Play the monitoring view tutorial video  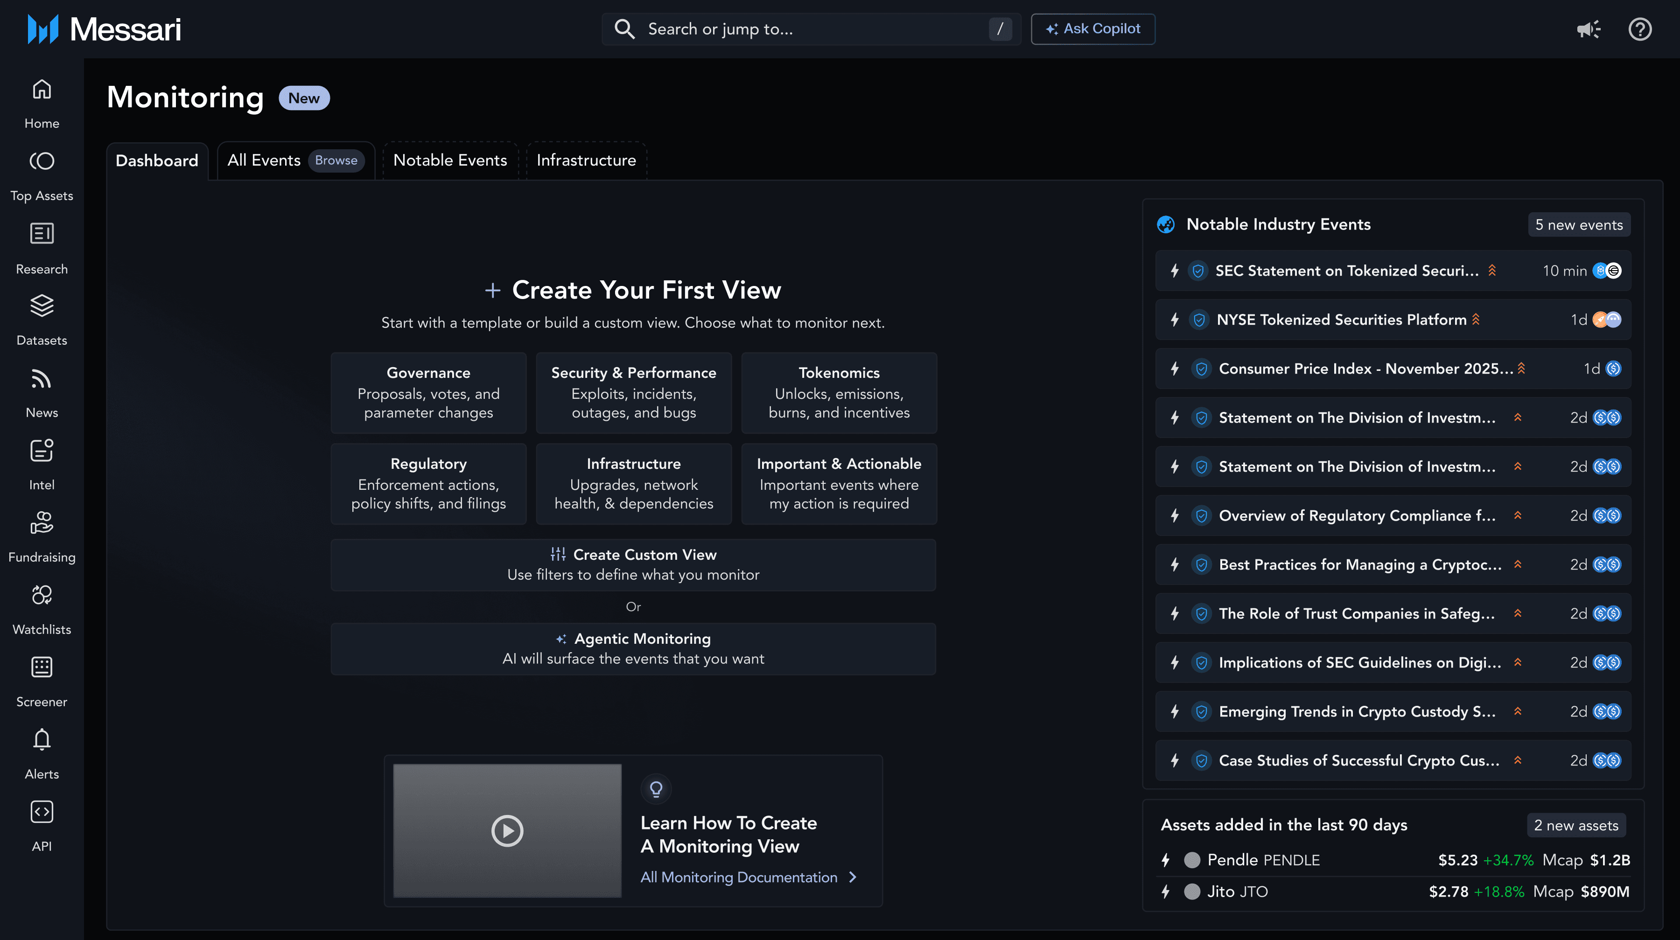[x=507, y=831]
